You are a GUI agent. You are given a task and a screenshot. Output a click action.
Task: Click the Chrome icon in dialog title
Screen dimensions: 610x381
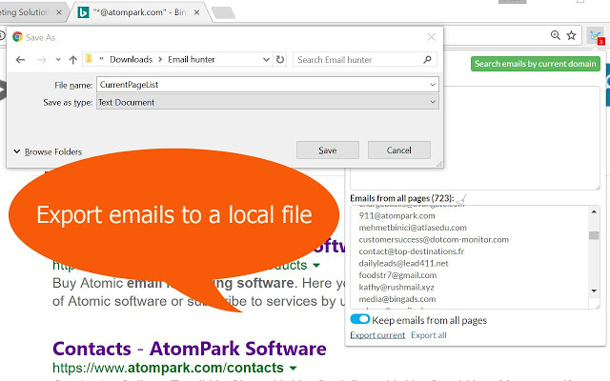pyautogui.click(x=17, y=37)
